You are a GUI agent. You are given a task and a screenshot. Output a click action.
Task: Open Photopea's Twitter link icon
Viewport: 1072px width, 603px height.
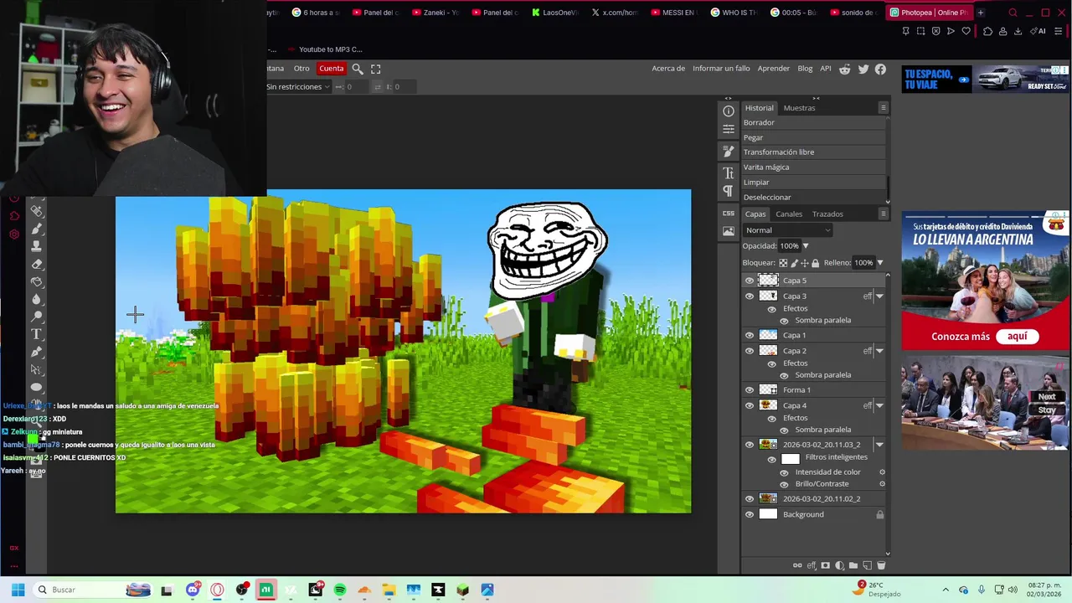(x=863, y=69)
